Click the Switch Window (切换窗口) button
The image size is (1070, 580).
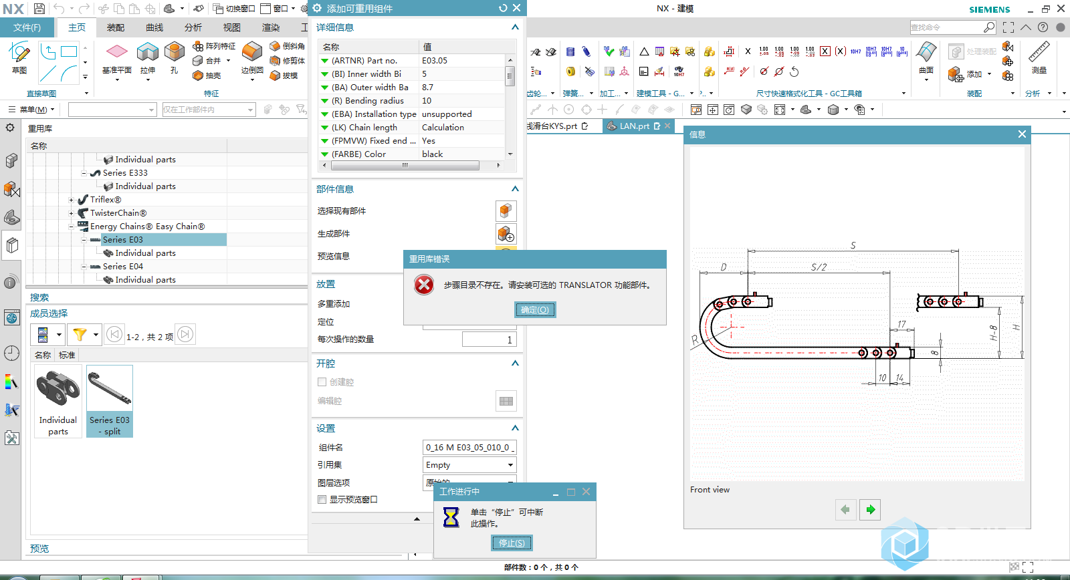(234, 9)
